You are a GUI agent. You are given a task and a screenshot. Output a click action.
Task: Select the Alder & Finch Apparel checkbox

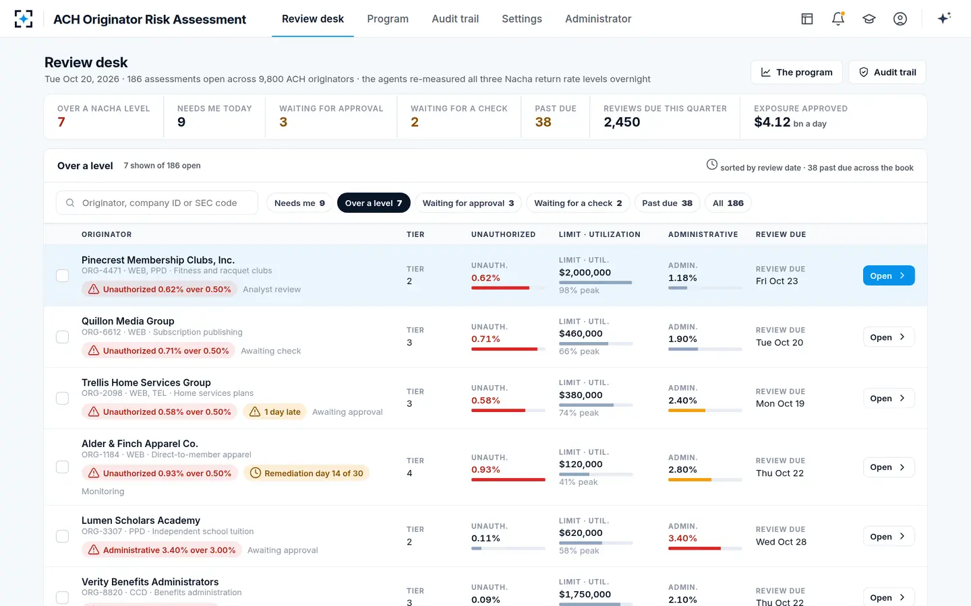coord(62,467)
